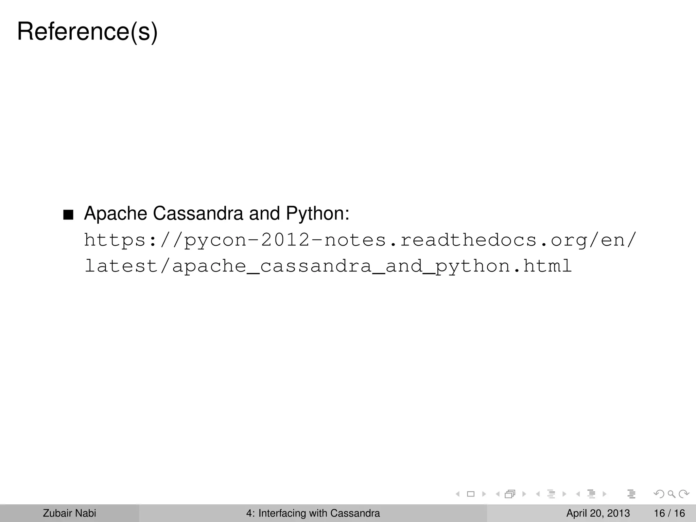Go to the next subsection arrow
Screen dimensions: 696x522
pyautogui.click(x=564, y=494)
